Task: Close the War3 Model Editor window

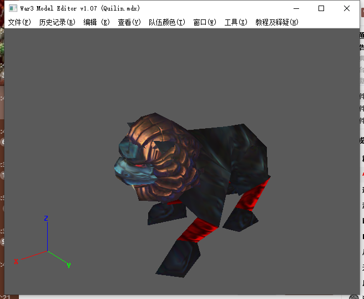Action: [347, 8]
